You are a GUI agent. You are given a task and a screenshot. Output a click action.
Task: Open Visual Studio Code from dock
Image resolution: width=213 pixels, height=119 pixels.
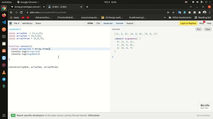4,22
